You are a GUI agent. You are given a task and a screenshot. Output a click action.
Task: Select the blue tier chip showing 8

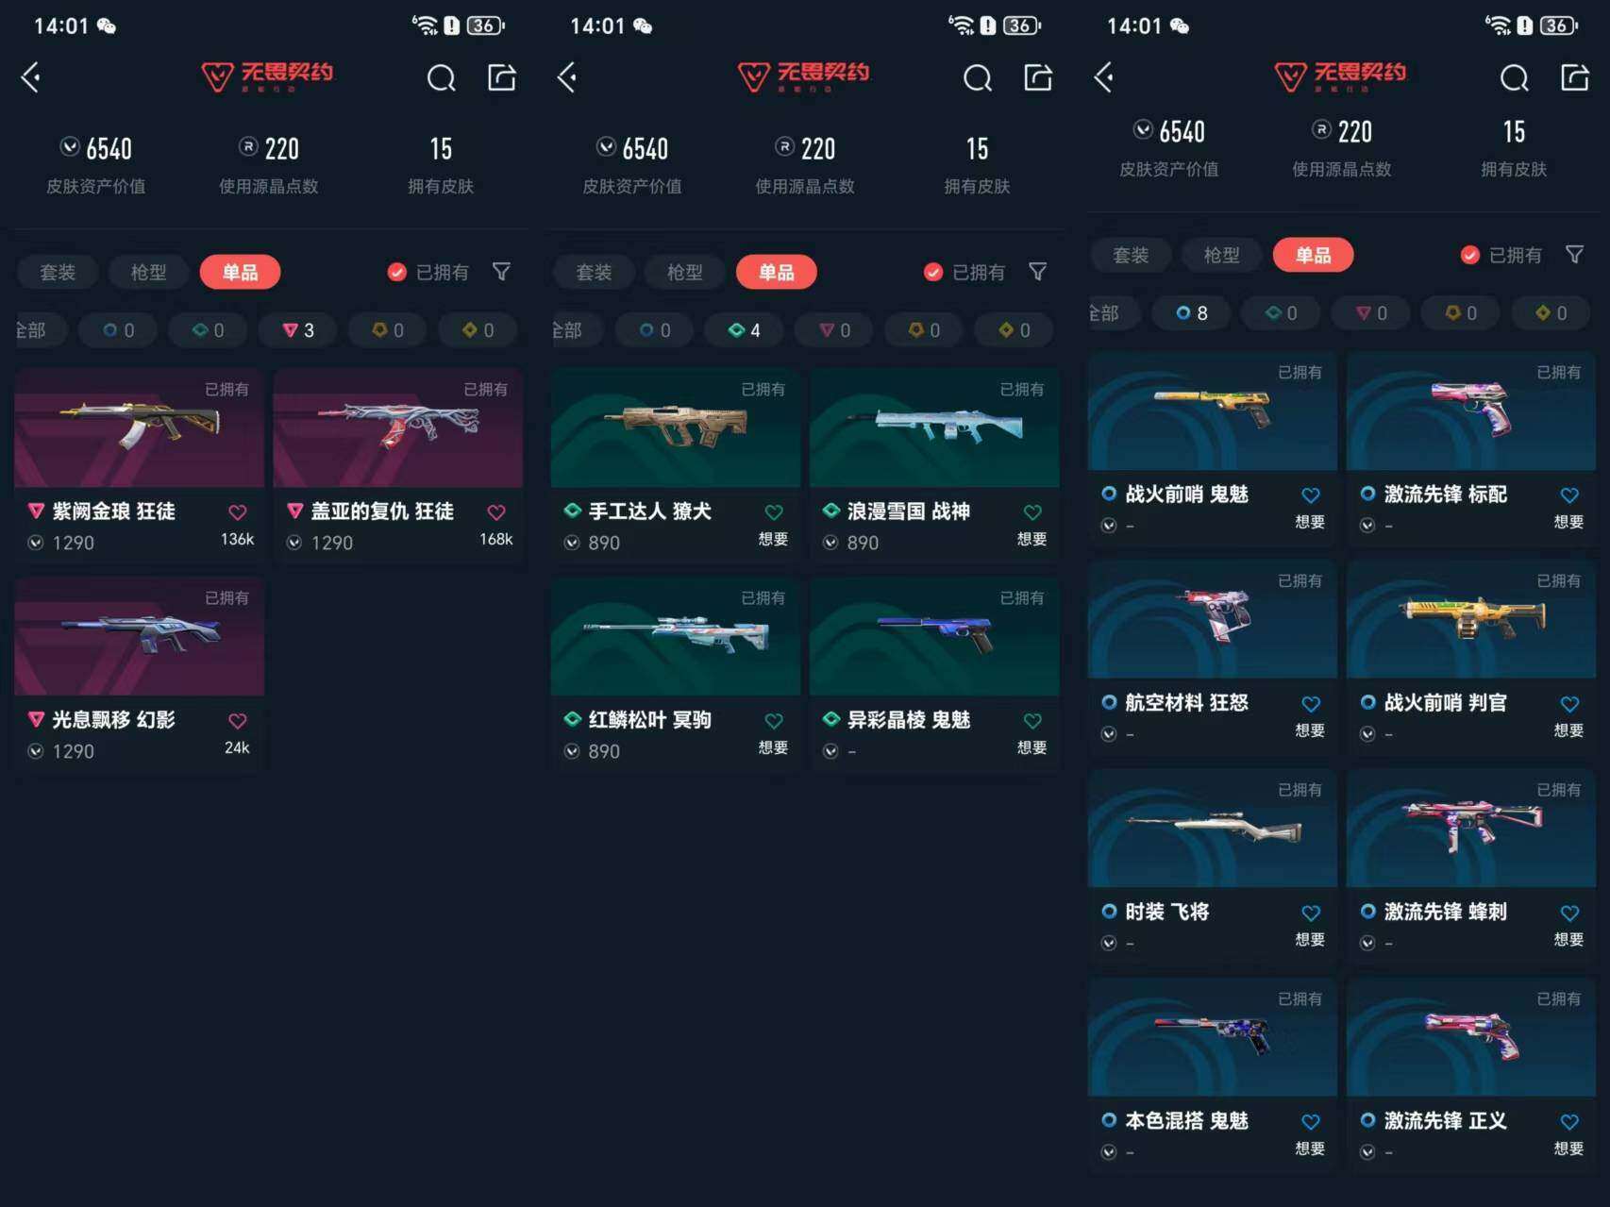[x=1192, y=312]
